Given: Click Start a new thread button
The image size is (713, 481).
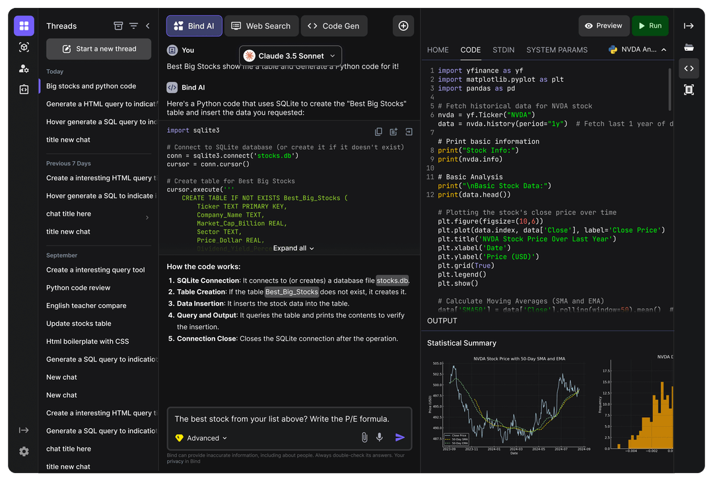Looking at the screenshot, I should 98,49.
